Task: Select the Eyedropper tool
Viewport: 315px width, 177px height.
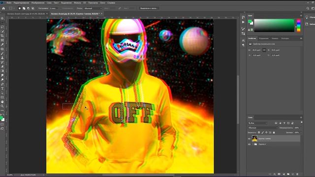Action: [x=2, y=45]
